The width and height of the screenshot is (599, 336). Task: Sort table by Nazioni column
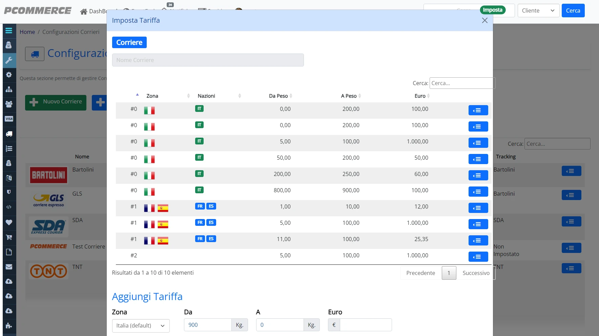206,96
